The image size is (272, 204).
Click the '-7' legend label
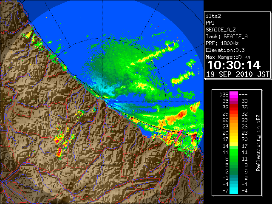click(x=225, y=191)
